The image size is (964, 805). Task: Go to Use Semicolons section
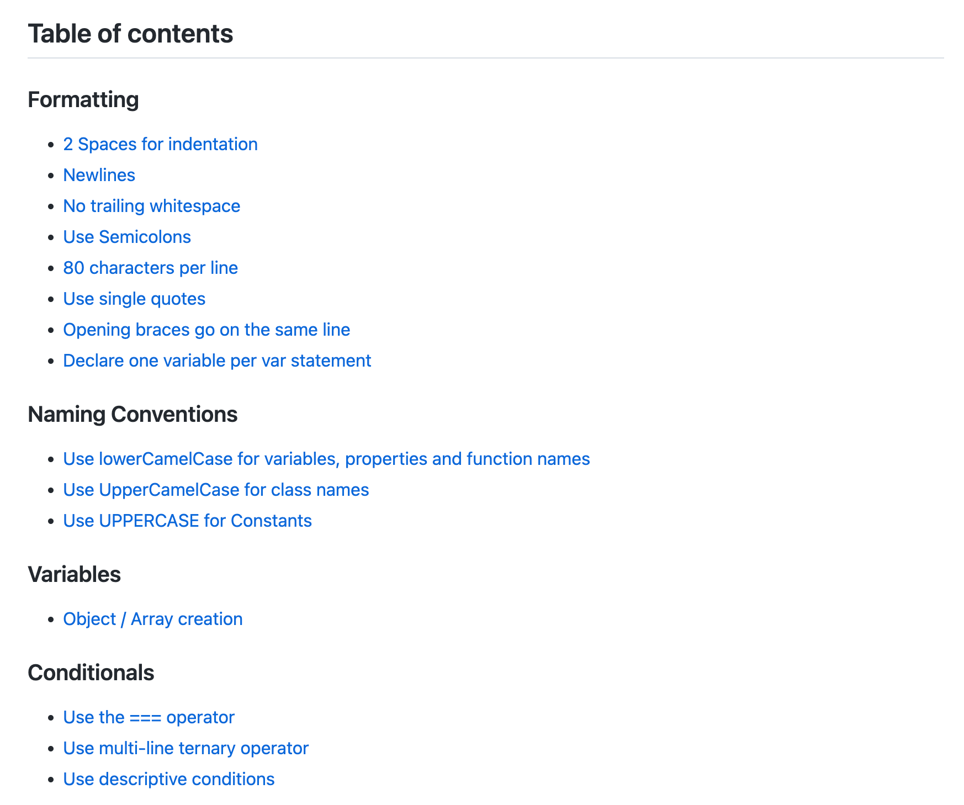[x=127, y=237]
